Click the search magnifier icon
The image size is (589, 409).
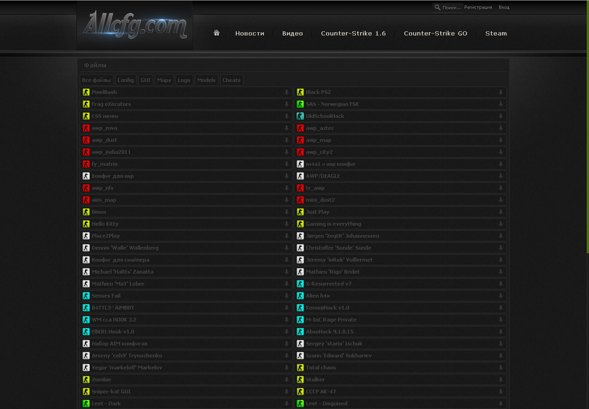click(437, 7)
